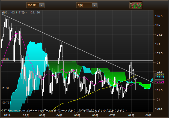This screenshot has height=118, width=169.
Task: Open the IT-Finance.com copyright link
Action: click(x=13, y=111)
